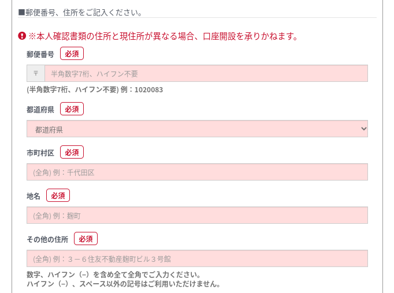Click 必須 badge beside 市町村区
Viewport: 394px width, 293px height.
pos(72,152)
